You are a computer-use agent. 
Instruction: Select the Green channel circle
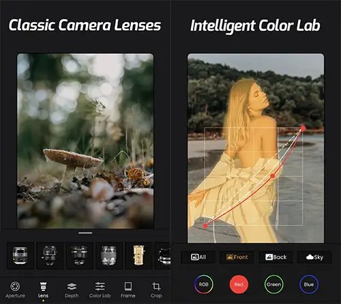tap(273, 284)
